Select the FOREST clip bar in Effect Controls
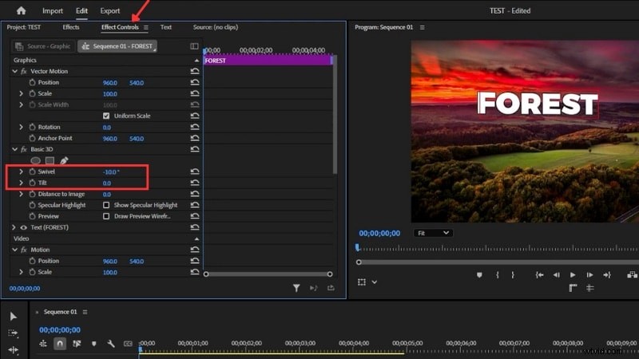This screenshot has width=639, height=359. tap(268, 61)
